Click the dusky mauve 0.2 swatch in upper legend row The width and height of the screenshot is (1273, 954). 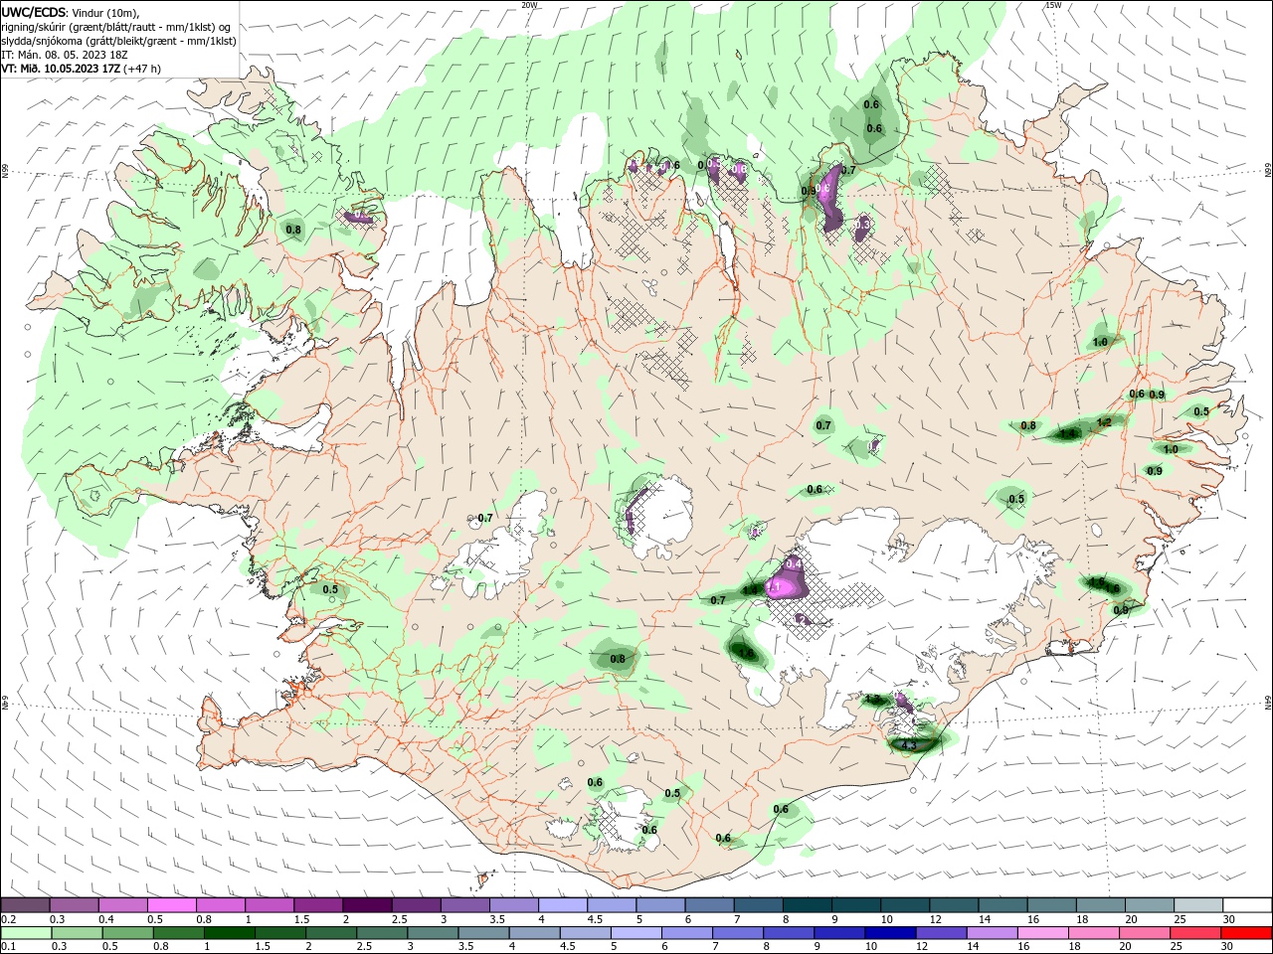click(25, 904)
